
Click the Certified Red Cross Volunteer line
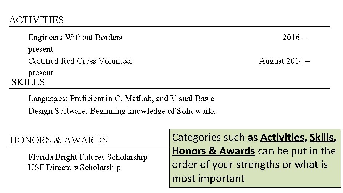tap(80, 61)
